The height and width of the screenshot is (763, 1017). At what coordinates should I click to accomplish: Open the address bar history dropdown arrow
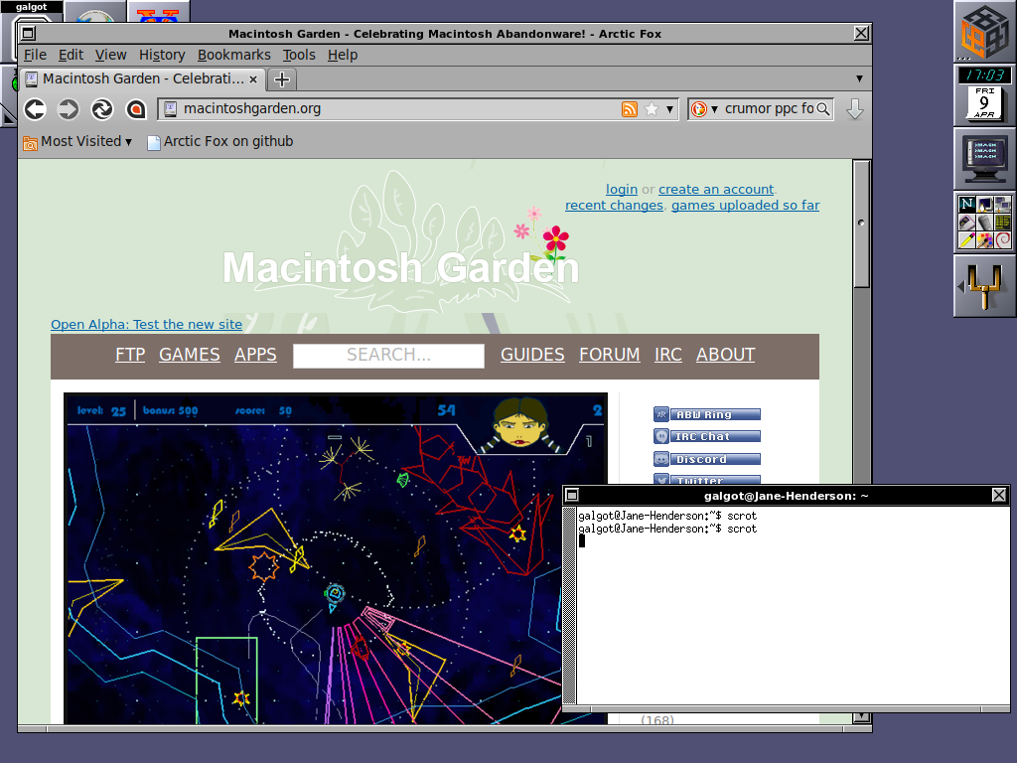[x=669, y=109]
